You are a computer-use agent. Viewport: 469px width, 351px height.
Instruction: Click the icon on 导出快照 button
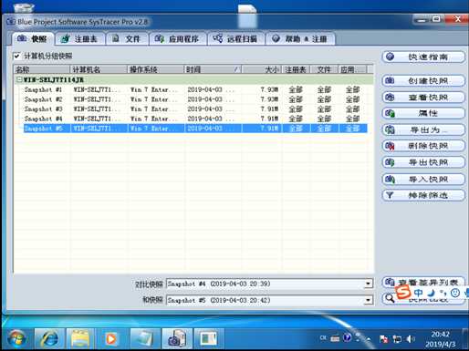[x=390, y=162]
